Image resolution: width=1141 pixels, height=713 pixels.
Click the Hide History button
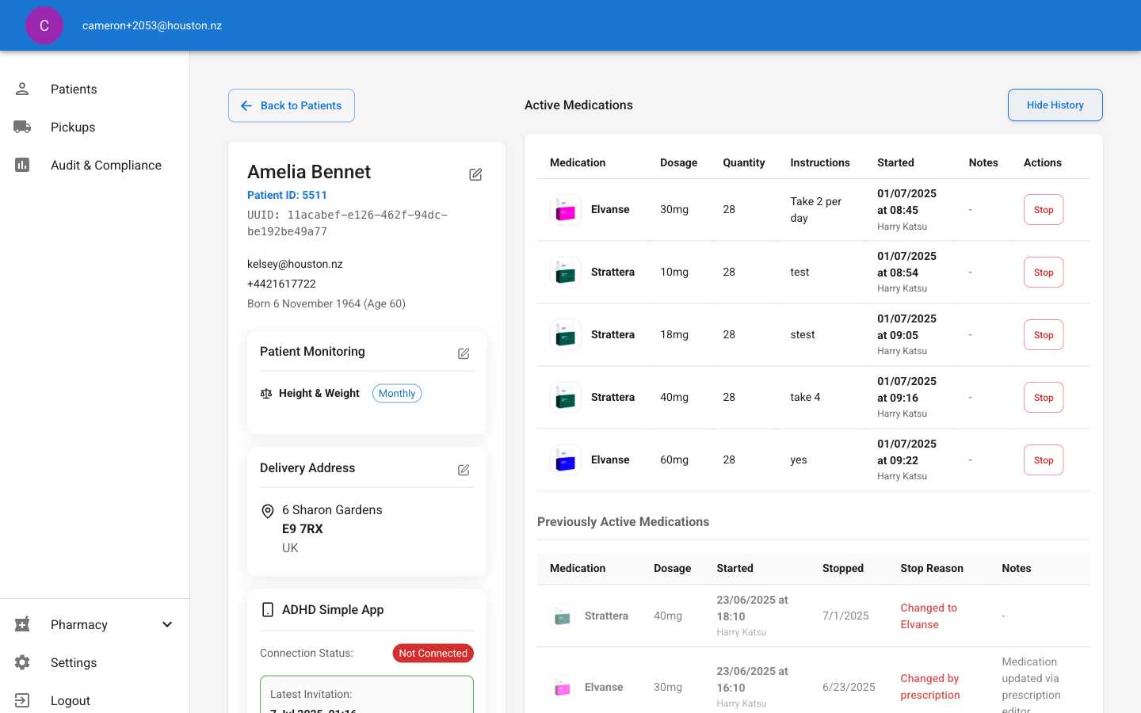(1055, 105)
